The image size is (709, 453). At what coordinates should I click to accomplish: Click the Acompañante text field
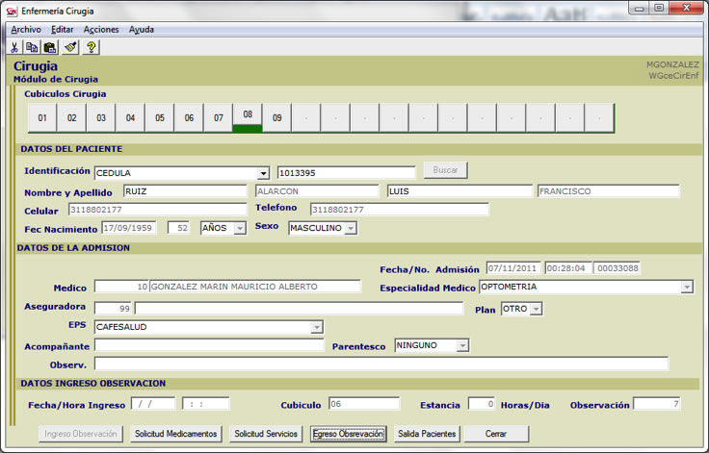pyautogui.click(x=209, y=345)
